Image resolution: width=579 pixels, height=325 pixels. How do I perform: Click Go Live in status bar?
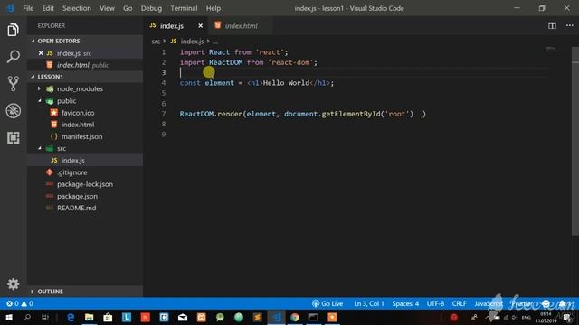(327, 303)
